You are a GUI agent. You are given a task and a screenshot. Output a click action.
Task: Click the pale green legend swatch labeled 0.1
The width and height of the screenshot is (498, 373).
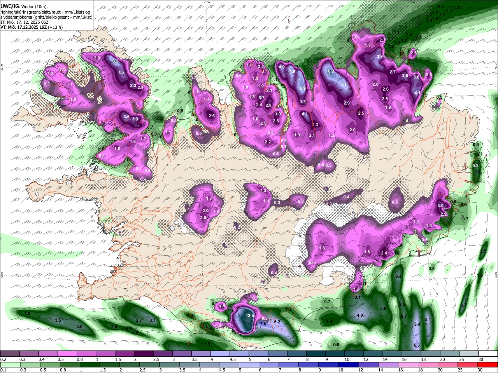coord(10,365)
